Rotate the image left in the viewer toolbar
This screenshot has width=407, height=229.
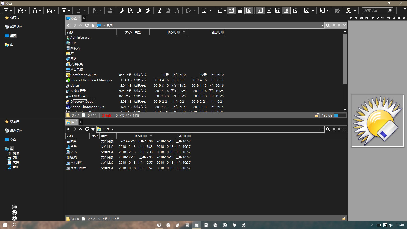point(361,18)
